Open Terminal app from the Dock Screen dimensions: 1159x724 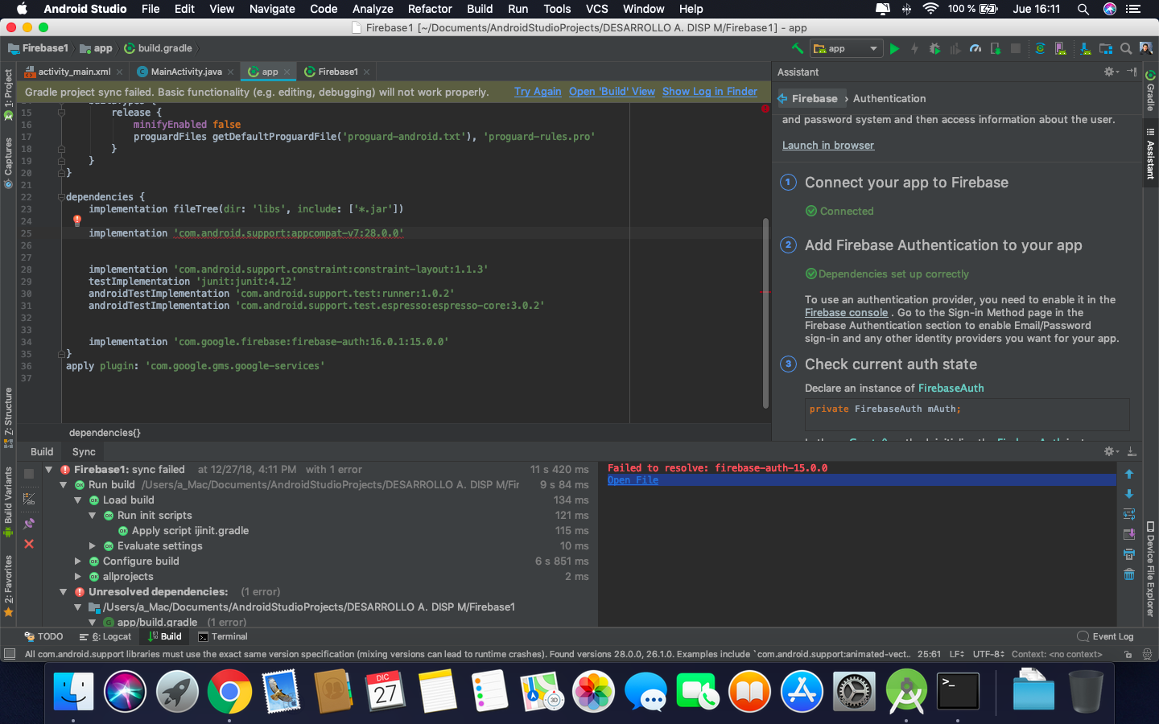pos(958,692)
